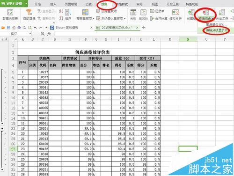234x176 pixels.
Task: Click the open folder icon in quick access bar
Action: (x=3, y=28)
